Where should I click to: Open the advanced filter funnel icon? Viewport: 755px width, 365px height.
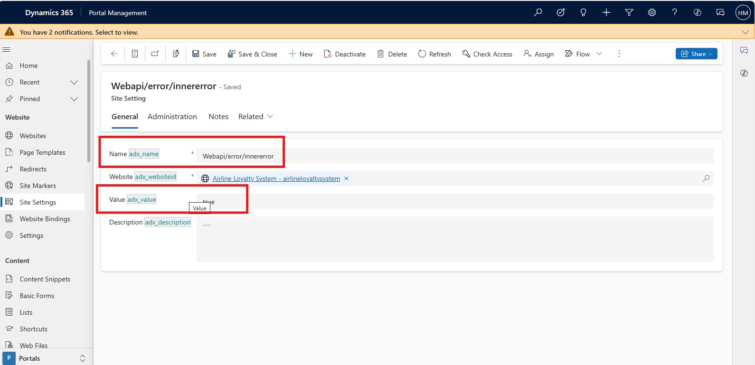[x=629, y=13]
